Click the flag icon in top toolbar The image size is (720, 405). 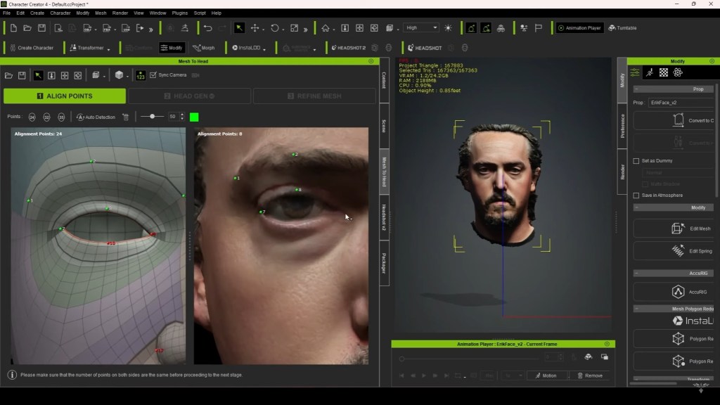click(x=538, y=28)
